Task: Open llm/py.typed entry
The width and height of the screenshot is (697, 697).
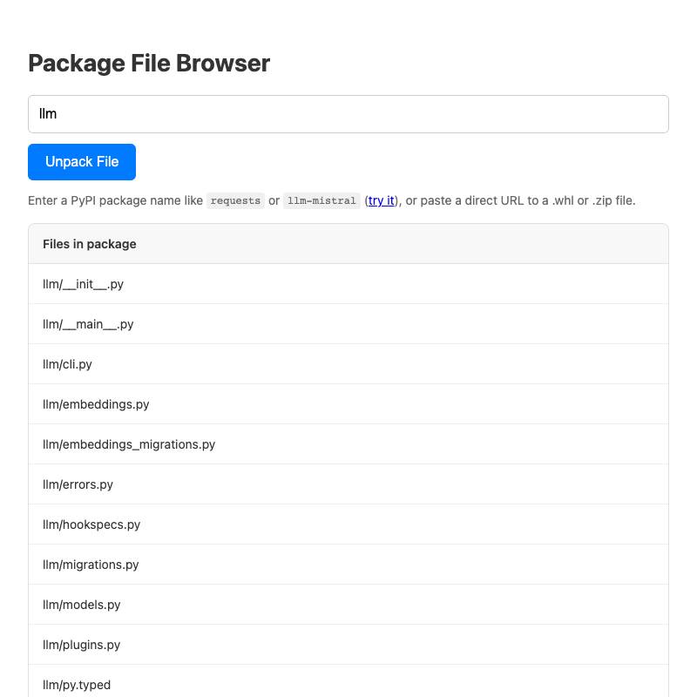Action: tap(77, 685)
